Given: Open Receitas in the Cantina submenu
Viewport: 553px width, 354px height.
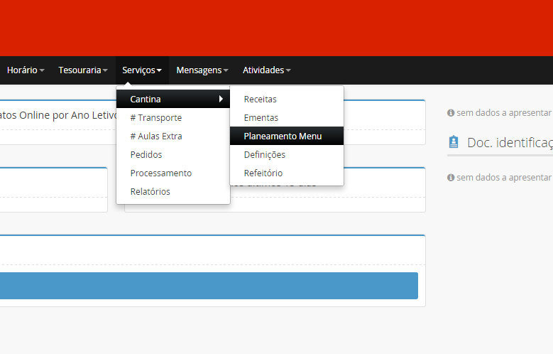Looking at the screenshot, I should point(261,99).
